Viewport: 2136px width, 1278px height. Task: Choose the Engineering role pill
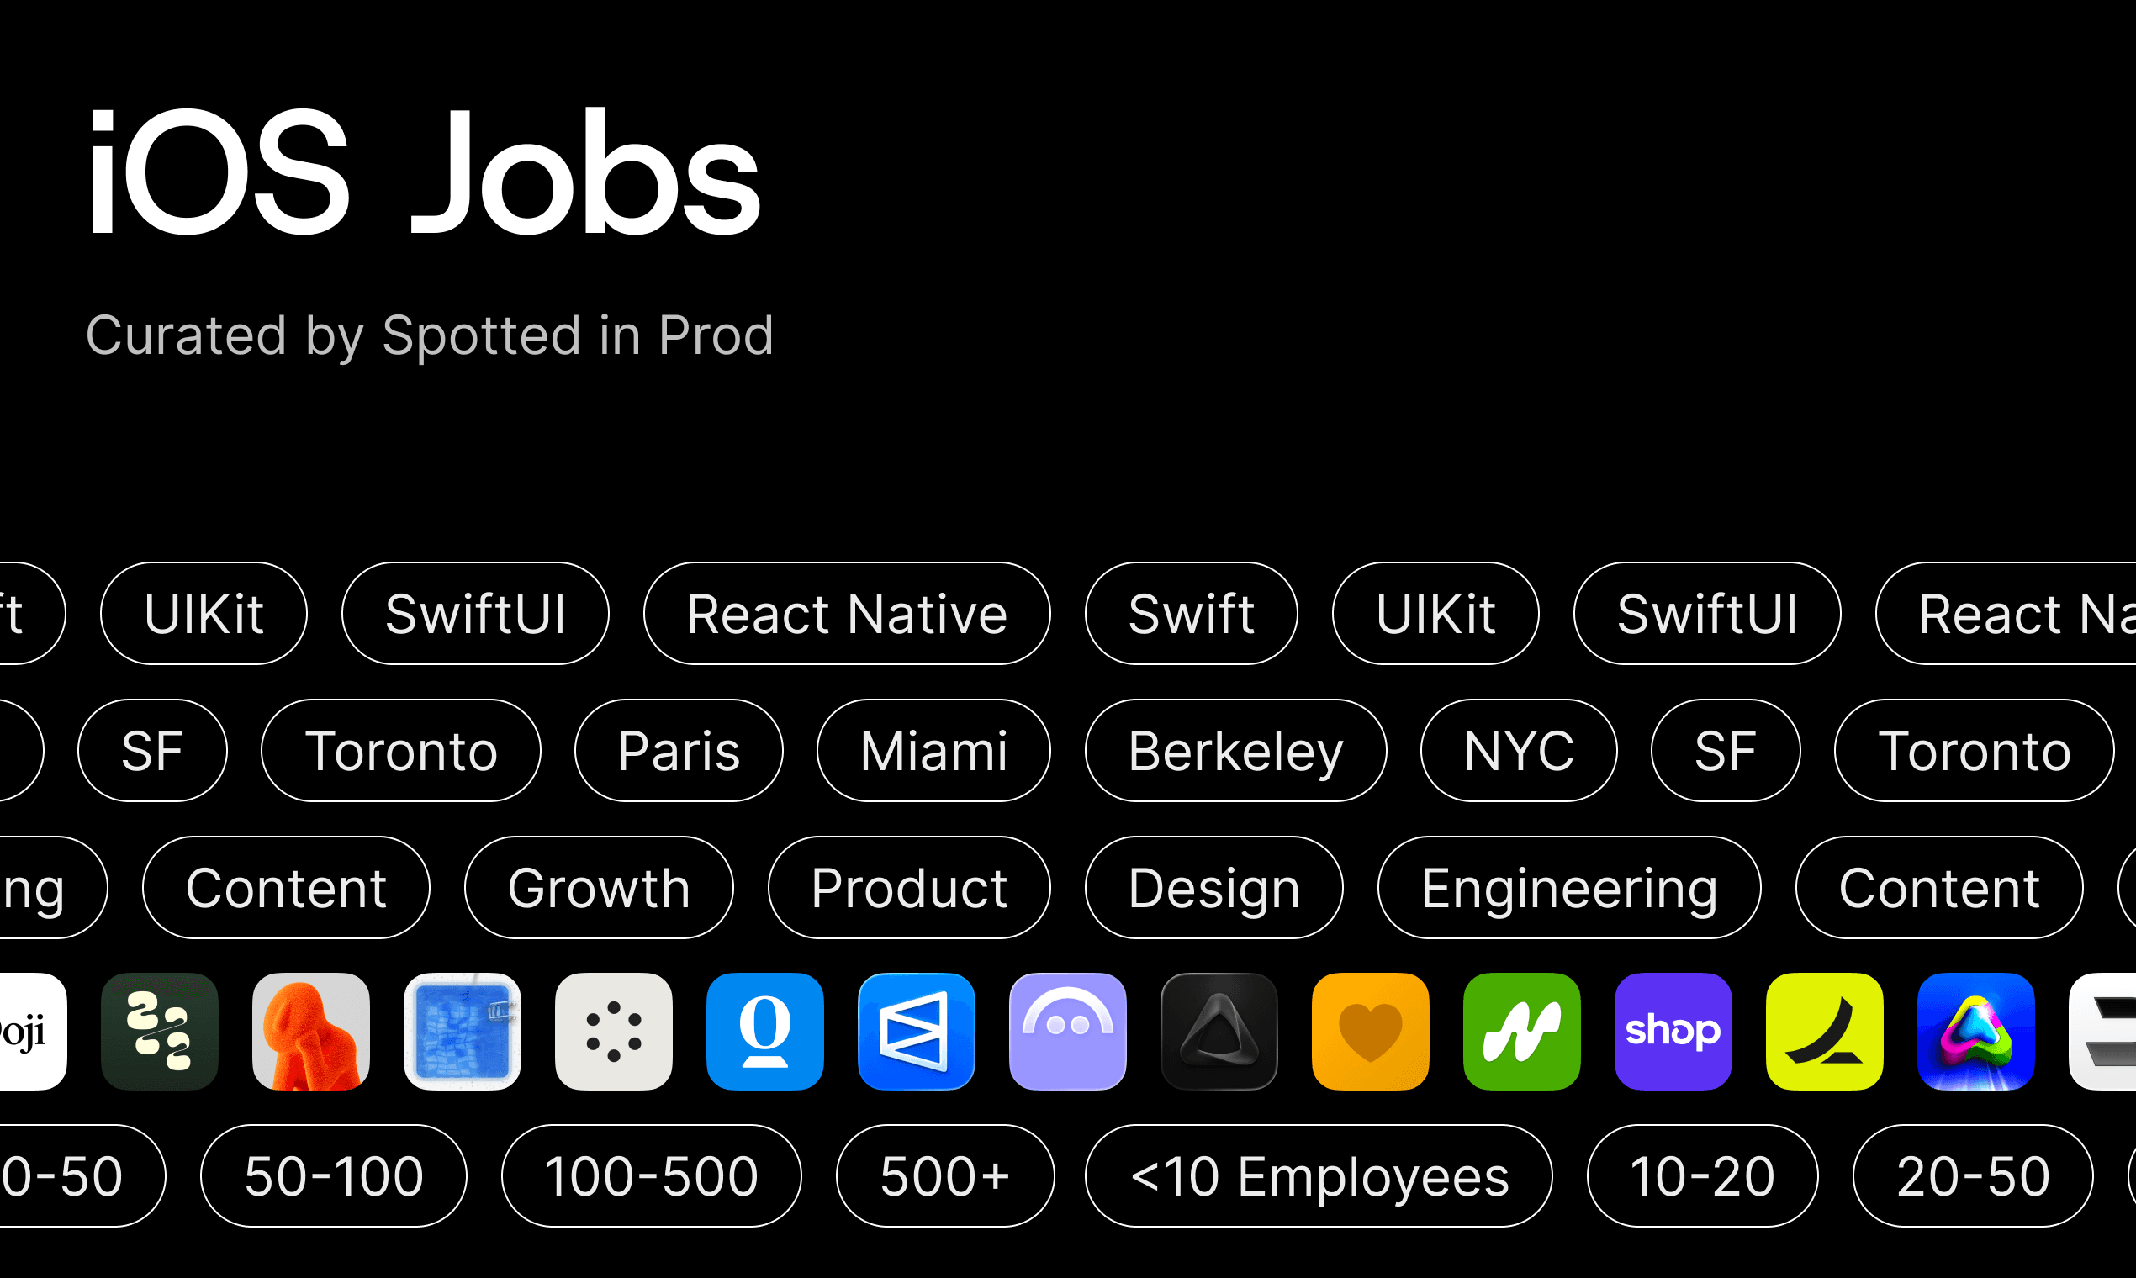1568,888
